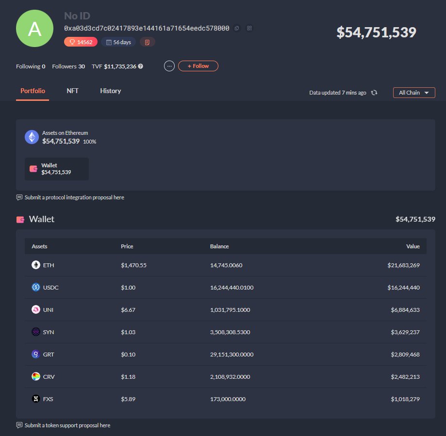Show the wallet address QR code
This screenshot has width=446, height=436.
[249, 28]
